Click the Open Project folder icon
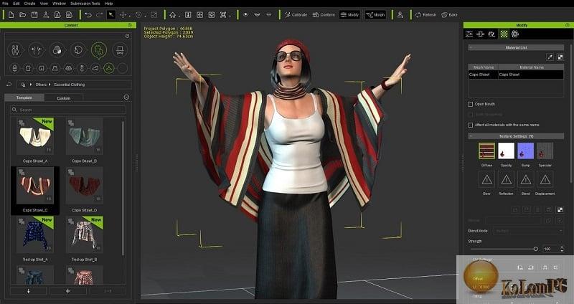 (x=23, y=15)
